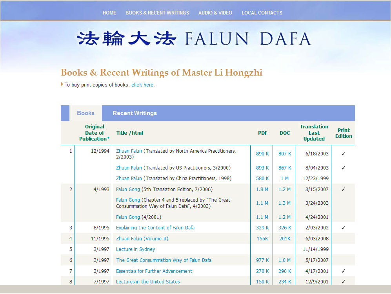The height and width of the screenshot is (294, 391).
Task: Download the 1.3 M DOC file
Action: click(284, 203)
